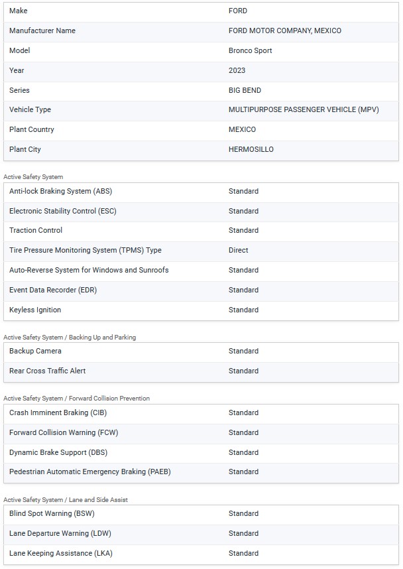Click the Plant City value HERMOSILLO
Viewport: 403px width, 569px height.
pyautogui.click(x=251, y=149)
